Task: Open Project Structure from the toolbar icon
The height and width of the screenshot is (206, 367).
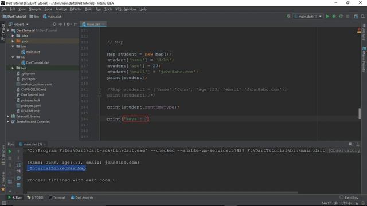Action: 356,17
